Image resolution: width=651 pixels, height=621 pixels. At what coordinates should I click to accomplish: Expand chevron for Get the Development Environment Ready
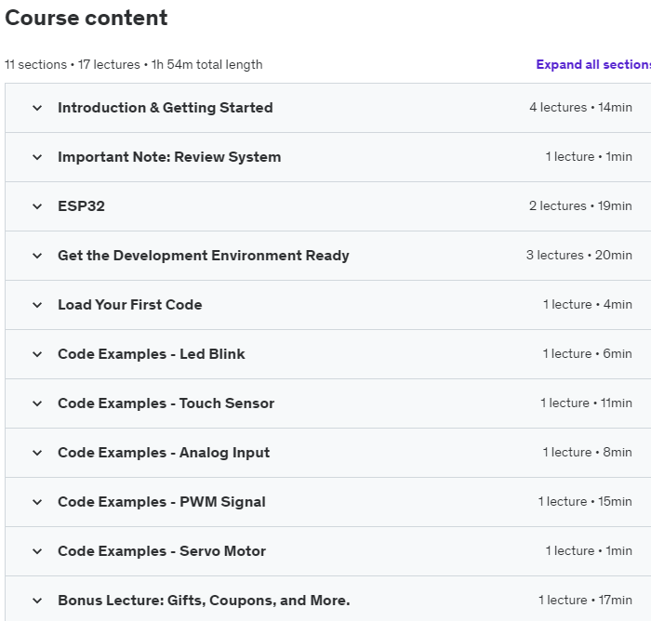(37, 256)
